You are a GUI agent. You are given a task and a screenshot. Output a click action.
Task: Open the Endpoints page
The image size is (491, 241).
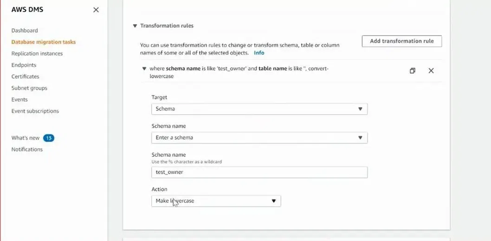(24, 65)
